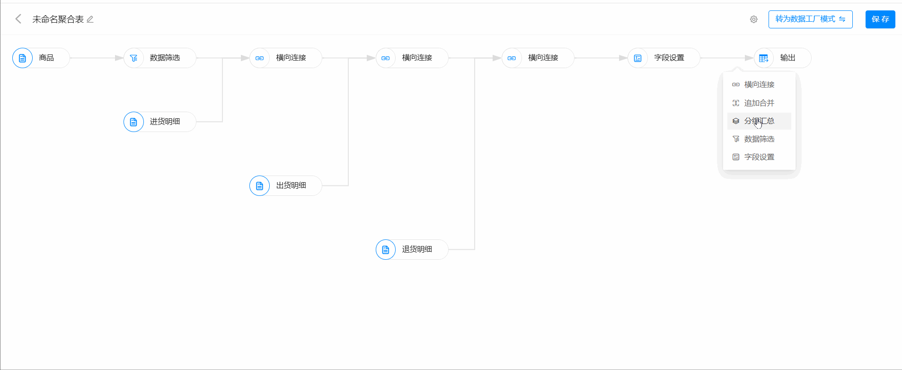
Task: Select 字段设置 in the popup menu
Action: 759,157
